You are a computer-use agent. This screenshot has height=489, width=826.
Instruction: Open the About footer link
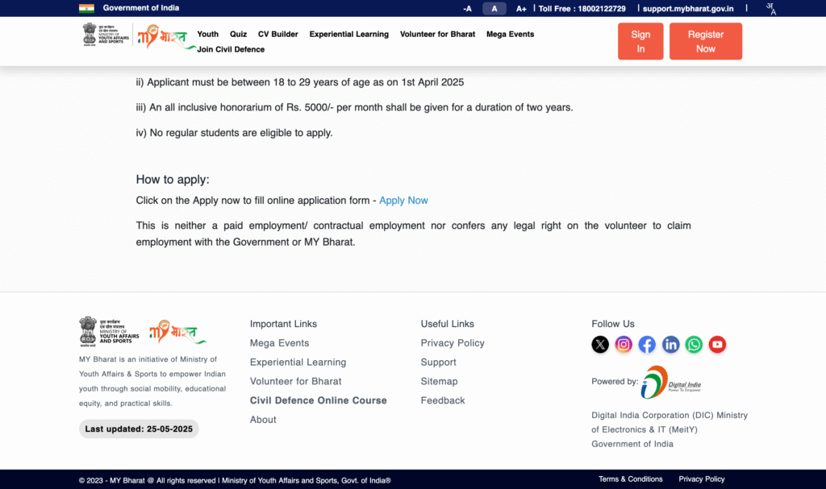pos(263,420)
